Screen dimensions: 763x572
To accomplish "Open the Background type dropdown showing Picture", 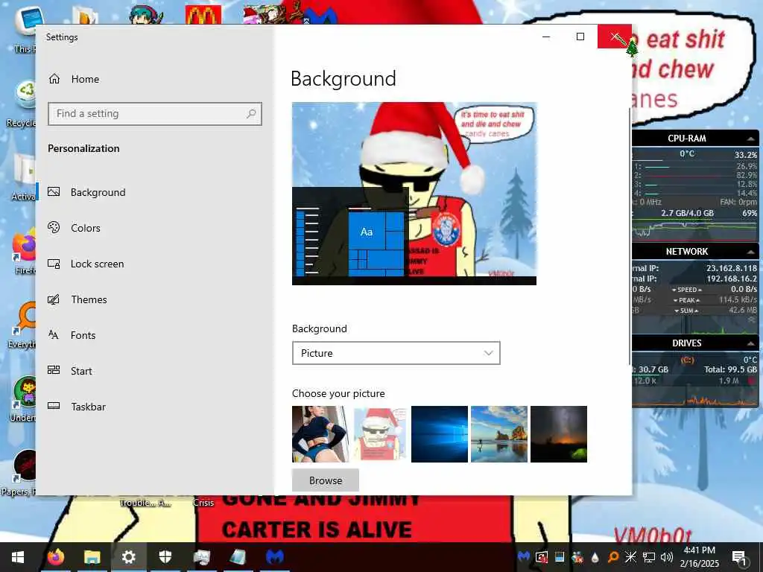I will (x=396, y=353).
